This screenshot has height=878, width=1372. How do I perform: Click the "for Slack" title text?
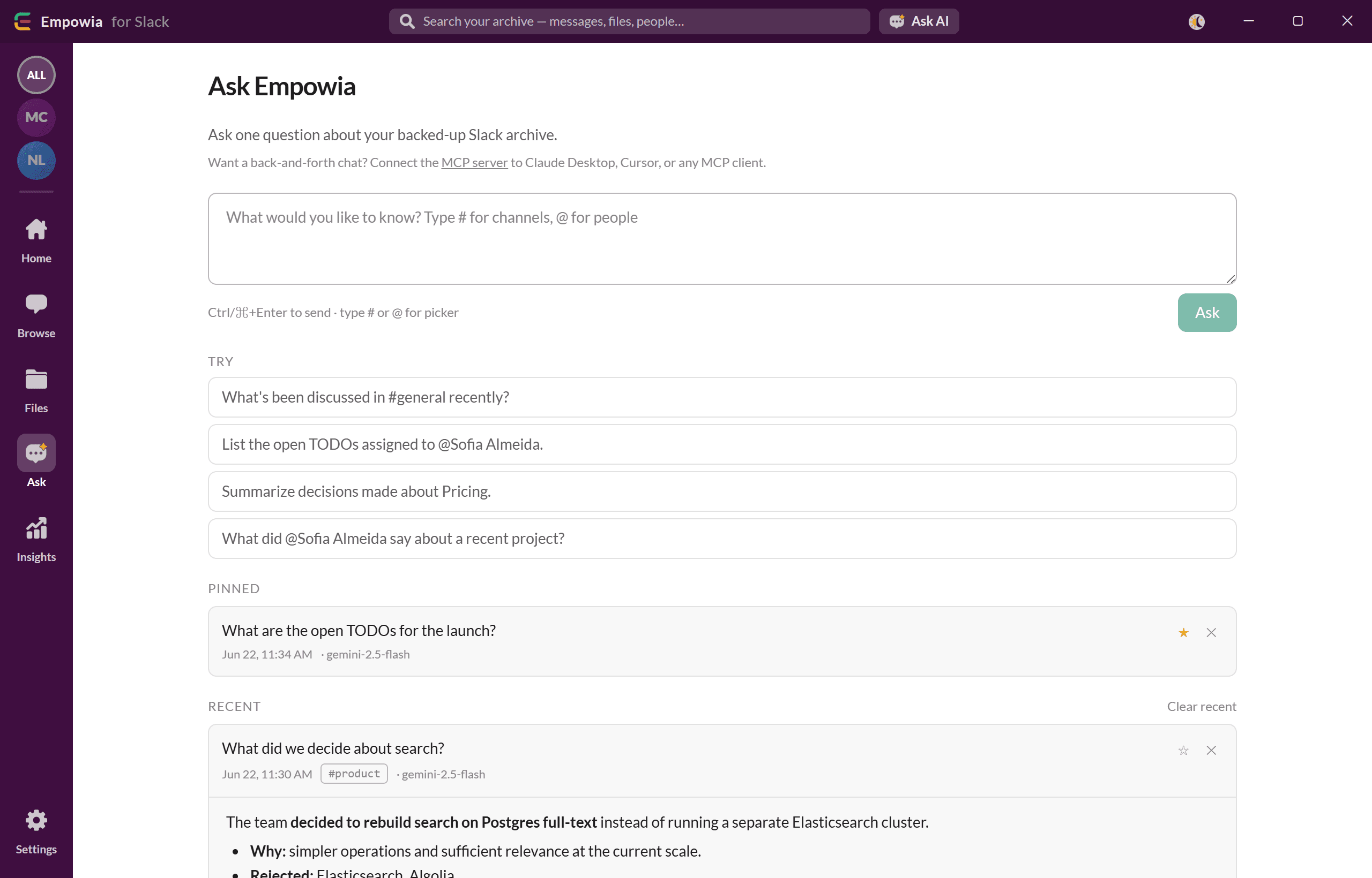(140, 21)
